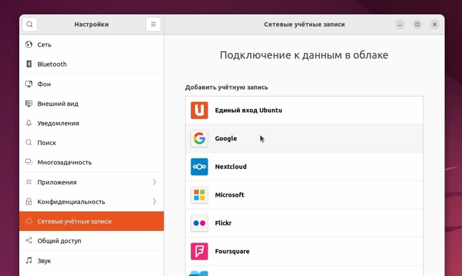Go to the Звук sound settings
The image size is (462, 276).
tap(91, 261)
